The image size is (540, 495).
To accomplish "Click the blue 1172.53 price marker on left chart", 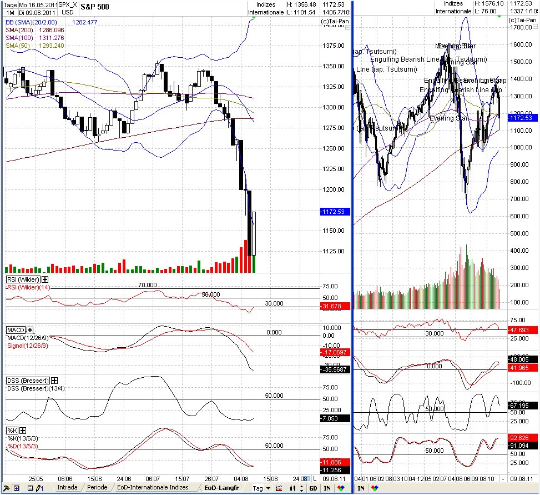I will (x=335, y=212).
